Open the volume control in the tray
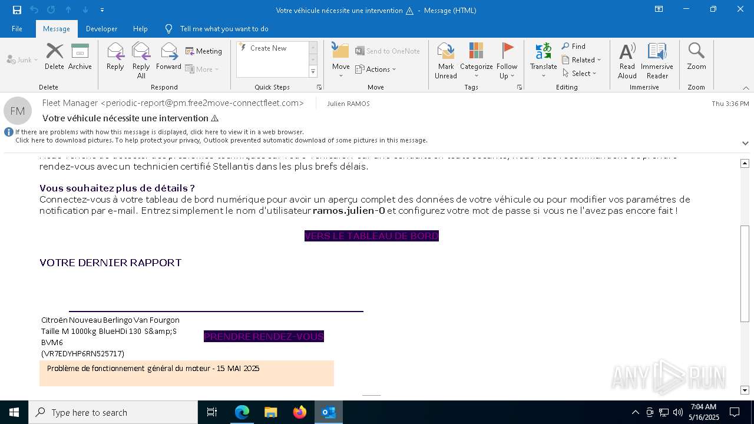The height and width of the screenshot is (424, 754). click(678, 412)
